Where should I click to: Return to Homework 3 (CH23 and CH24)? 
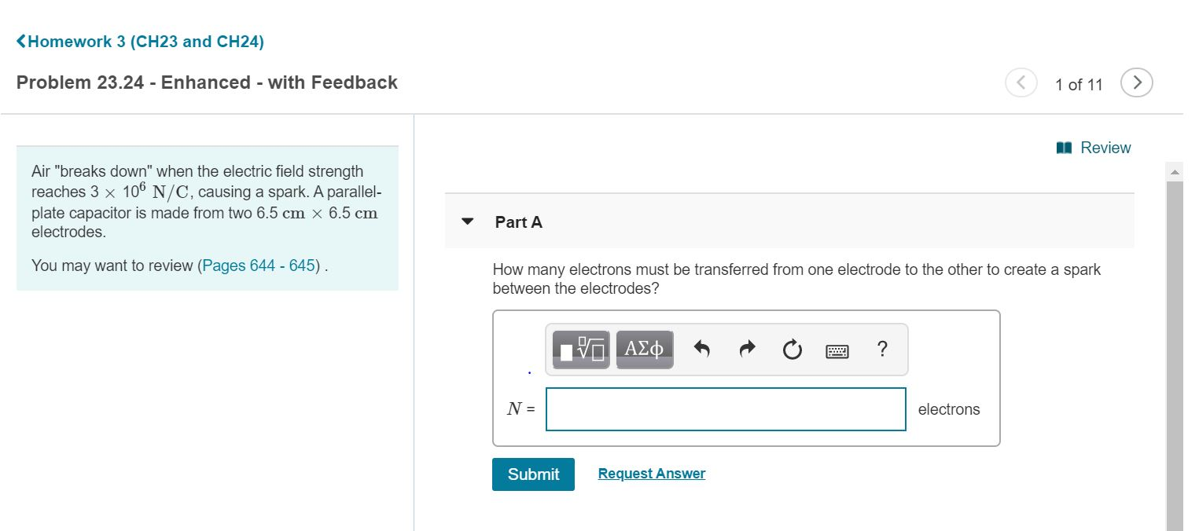(x=145, y=41)
